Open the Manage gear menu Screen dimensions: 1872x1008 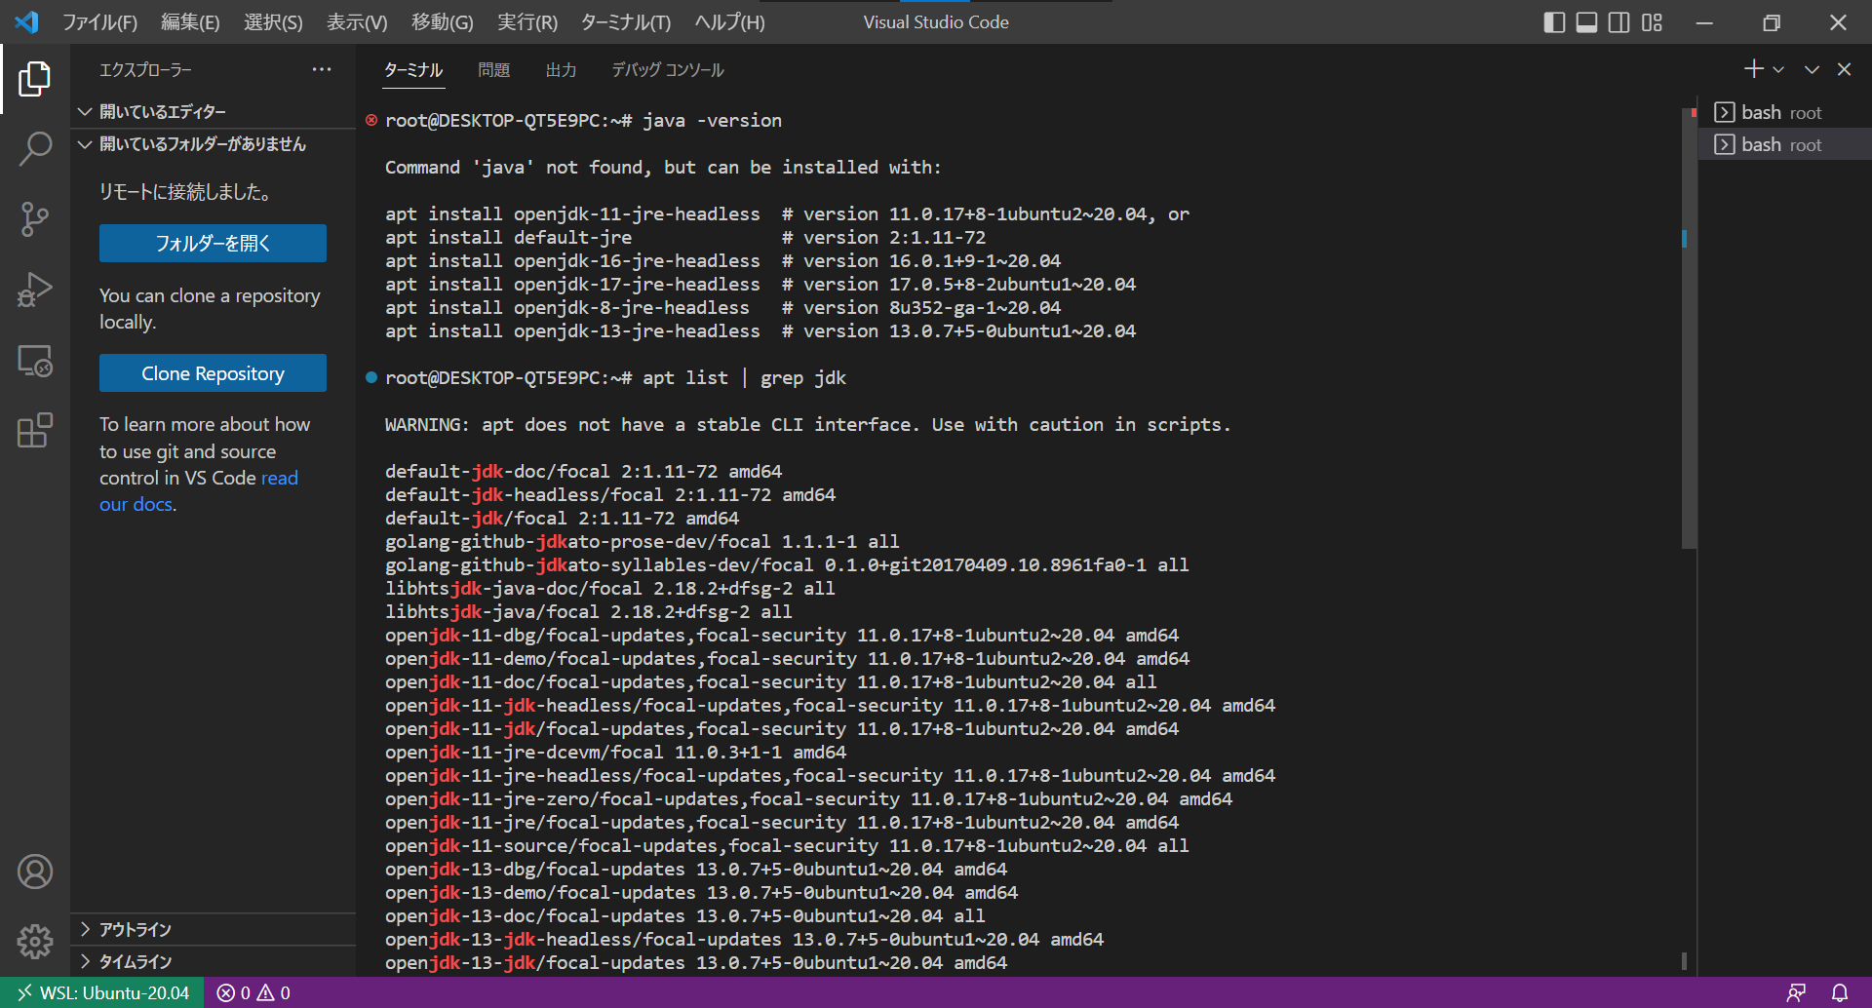point(34,942)
